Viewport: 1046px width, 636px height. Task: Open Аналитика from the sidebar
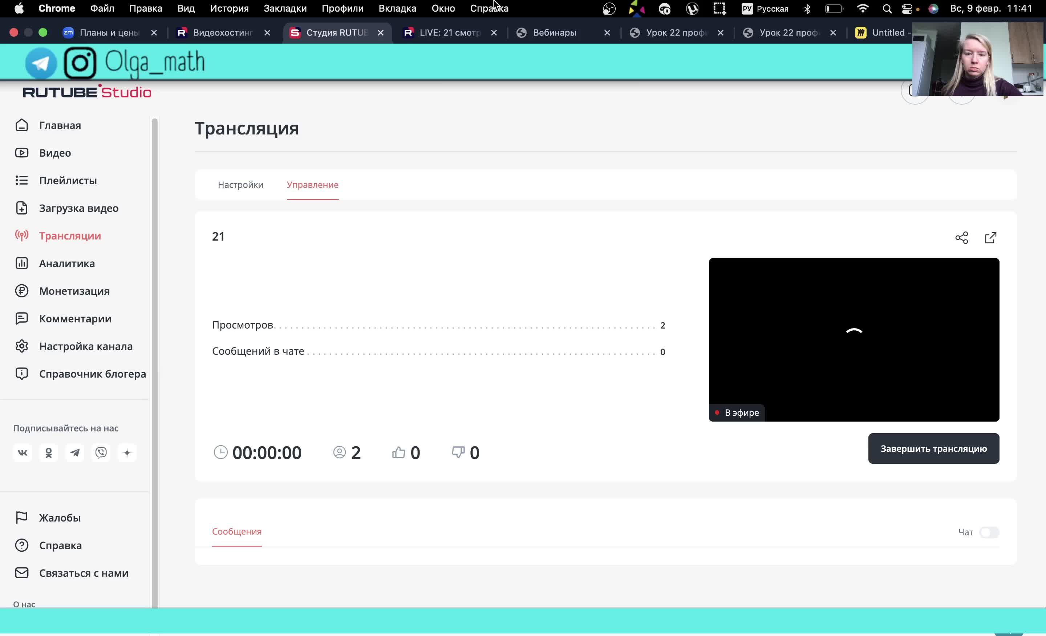tap(67, 263)
